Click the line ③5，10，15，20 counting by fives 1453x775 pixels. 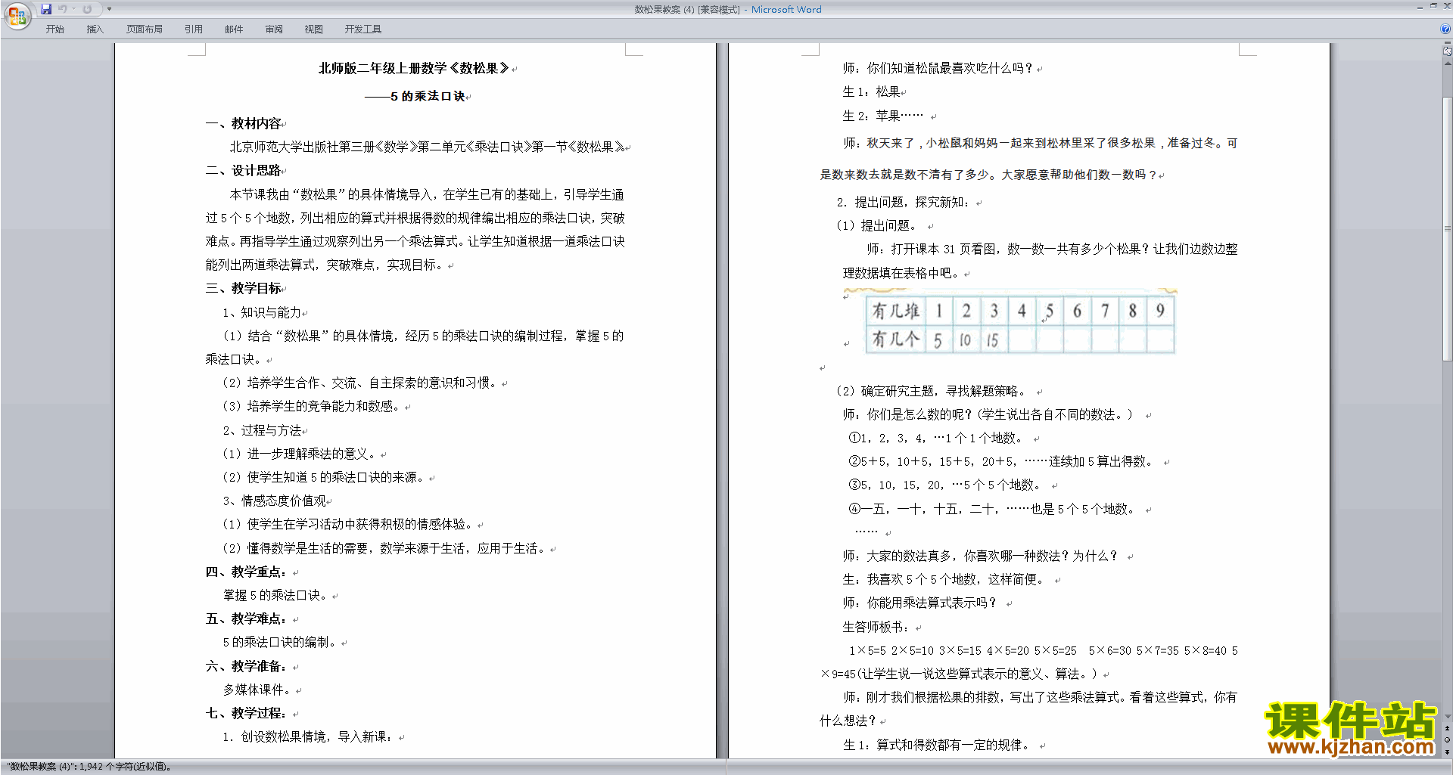[x=946, y=485]
